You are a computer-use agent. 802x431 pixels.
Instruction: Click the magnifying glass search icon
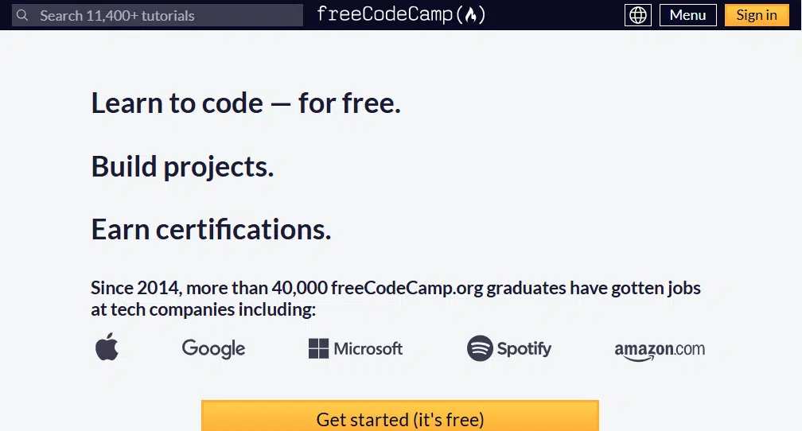[x=22, y=15]
